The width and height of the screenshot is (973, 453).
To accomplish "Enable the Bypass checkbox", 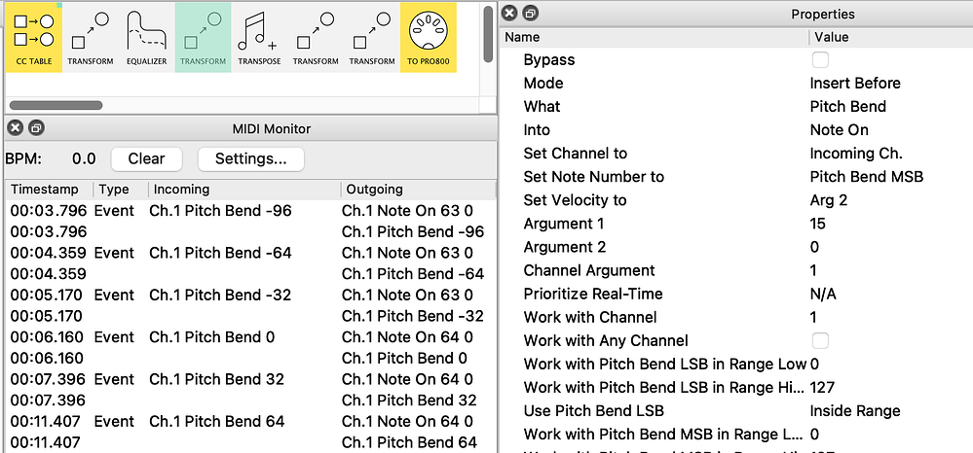I will pos(821,60).
